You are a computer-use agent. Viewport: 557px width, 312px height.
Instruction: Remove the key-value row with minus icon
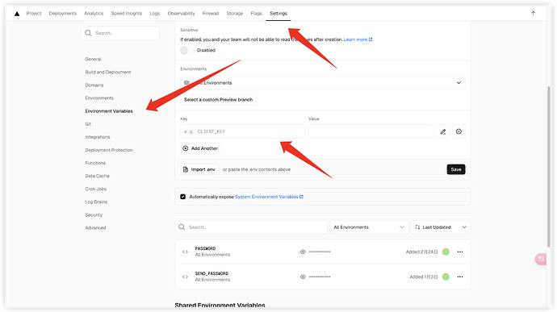coord(459,131)
